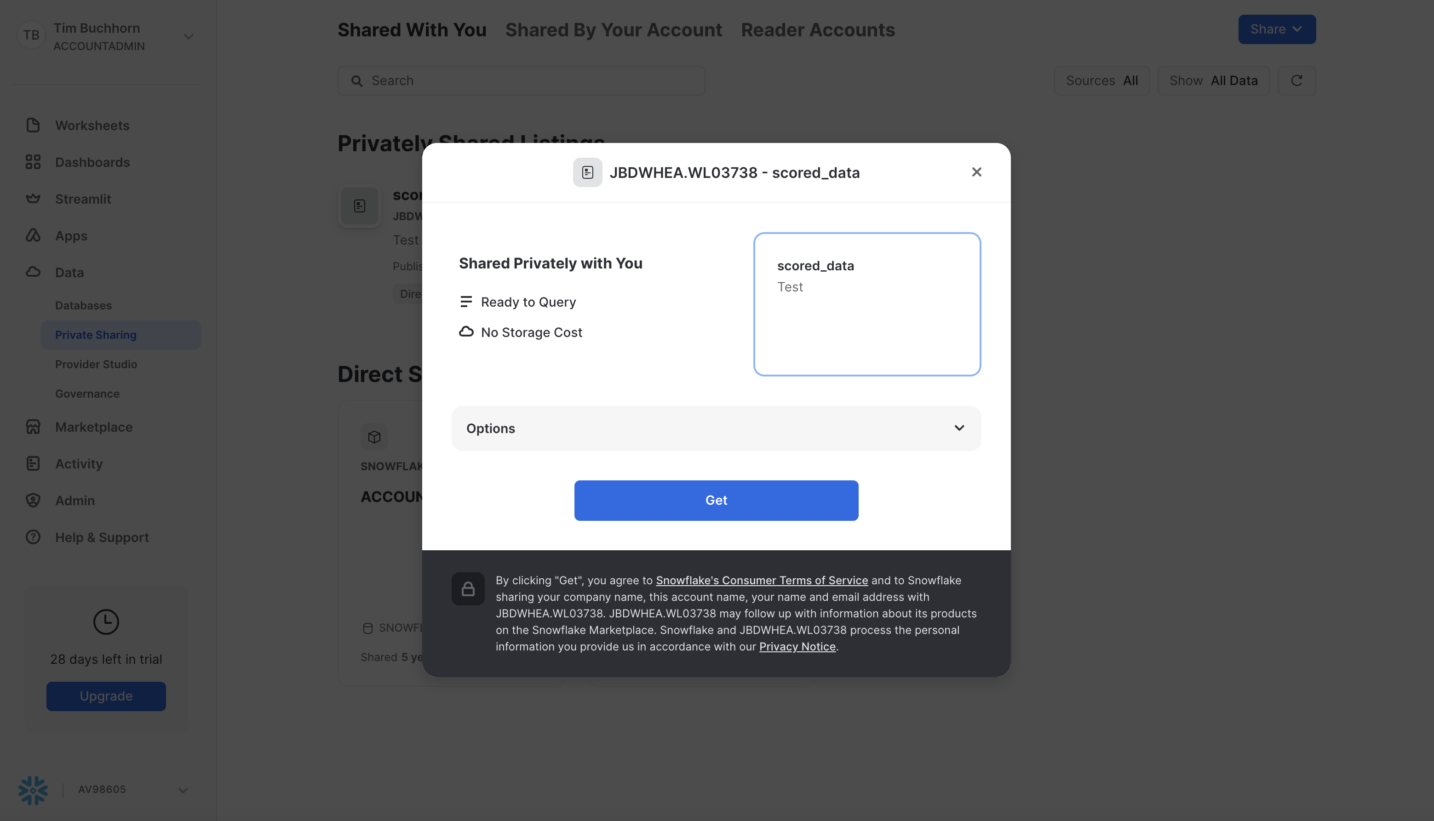Click the Marketplace storefront icon
1434x821 pixels.
[33, 427]
